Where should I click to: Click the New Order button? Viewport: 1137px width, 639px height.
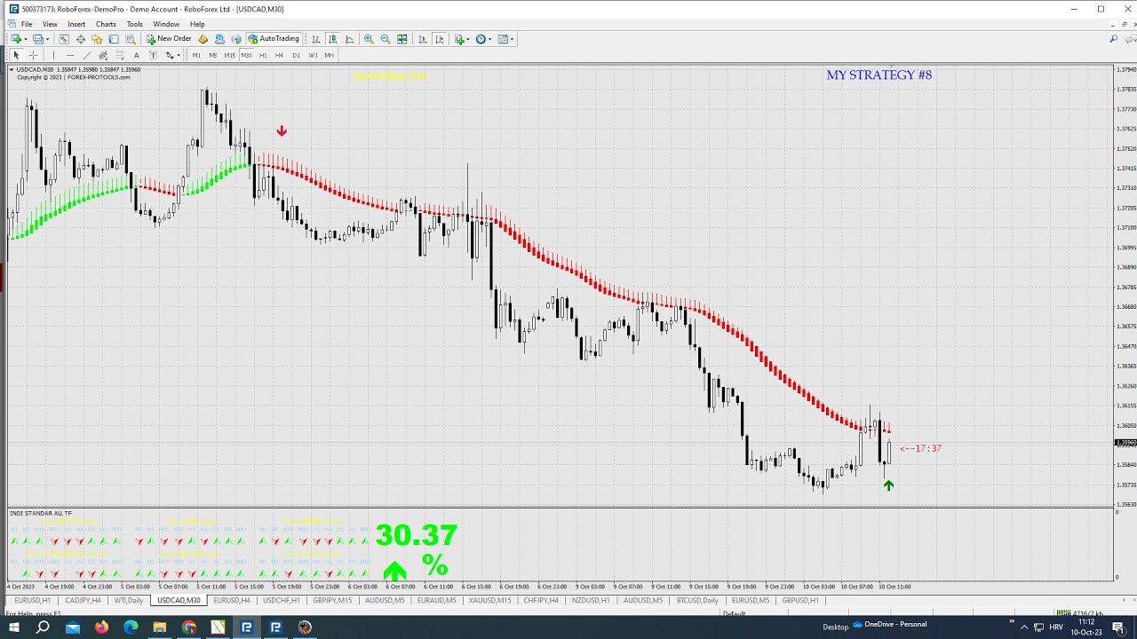169,39
